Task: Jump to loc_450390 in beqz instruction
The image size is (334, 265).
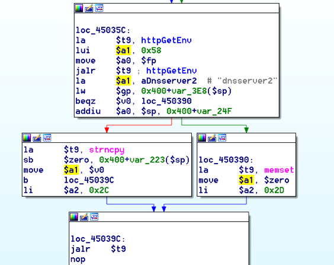Action: click(x=166, y=101)
